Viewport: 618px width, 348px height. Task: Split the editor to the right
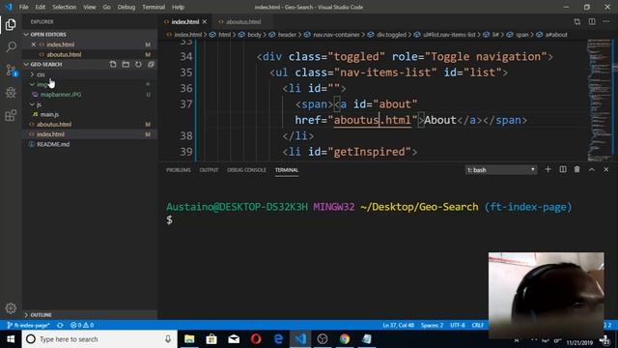coord(592,21)
